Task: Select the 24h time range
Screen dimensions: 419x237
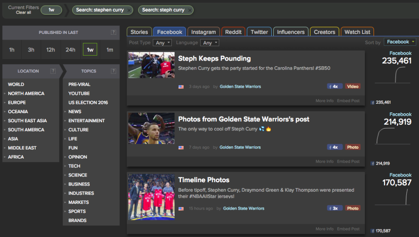Action: coord(70,50)
